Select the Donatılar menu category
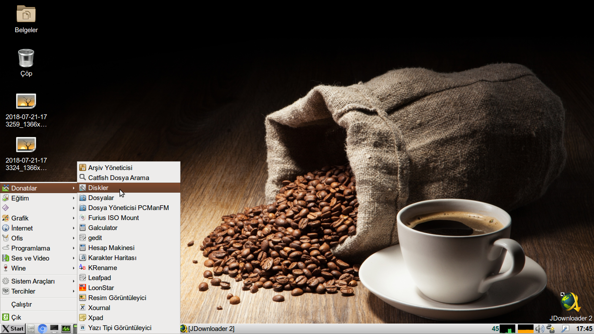Viewport: 594px width, 334px height. 39,188
